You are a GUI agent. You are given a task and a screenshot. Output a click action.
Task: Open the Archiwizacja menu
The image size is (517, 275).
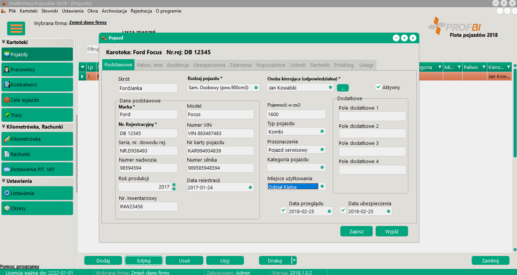[x=114, y=11]
